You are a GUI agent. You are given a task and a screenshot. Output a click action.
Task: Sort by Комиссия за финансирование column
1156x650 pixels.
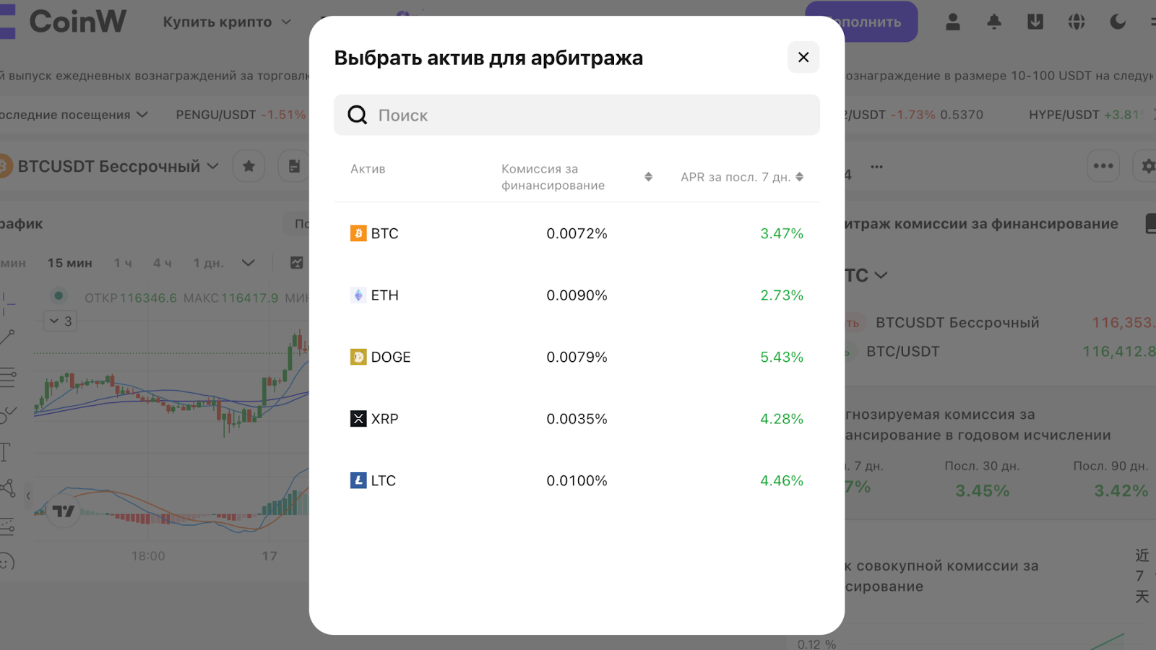pos(648,177)
